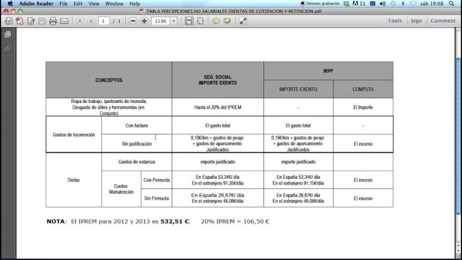Add a sticky note comment
Image resolution: width=462 pixels, height=260 pixels.
coord(216,21)
